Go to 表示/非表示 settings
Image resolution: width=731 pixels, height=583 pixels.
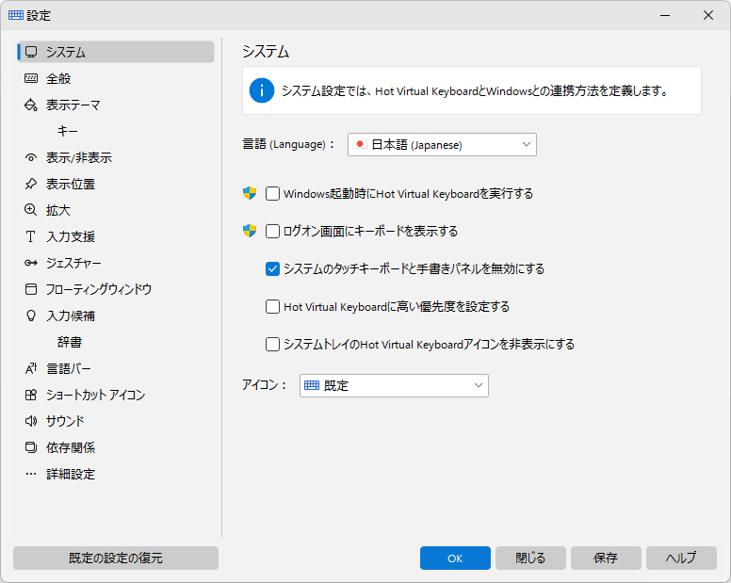click(116, 157)
